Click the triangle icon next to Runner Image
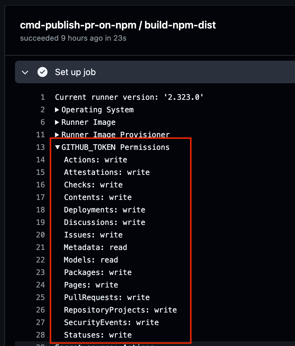 click(57, 122)
